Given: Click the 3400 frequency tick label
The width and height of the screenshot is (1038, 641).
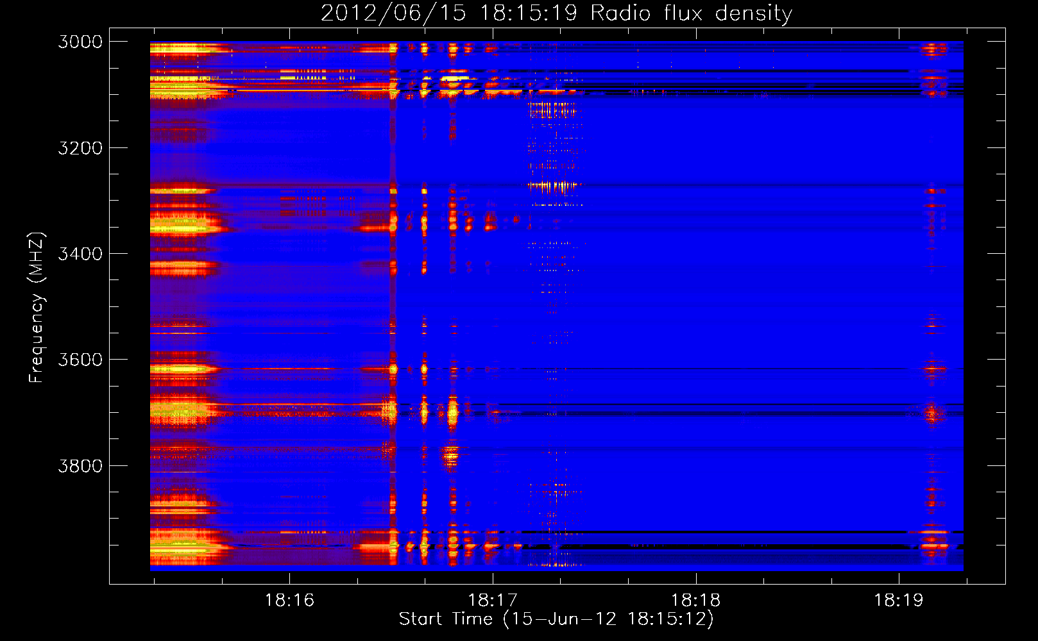Looking at the screenshot, I should click(x=80, y=254).
